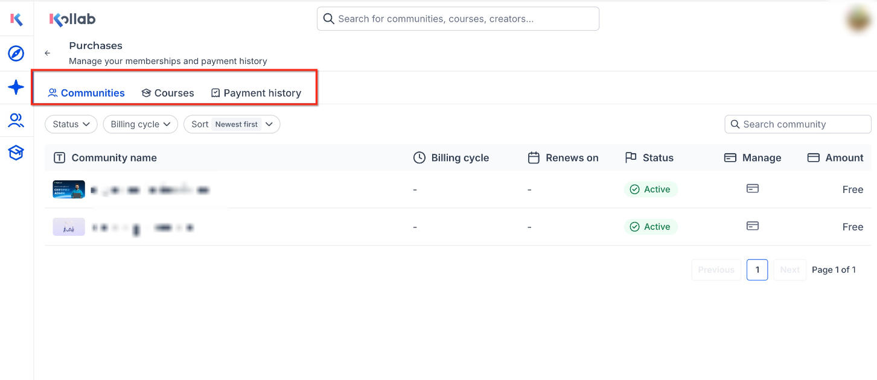
Task: Click the Next pagination button
Action: pos(789,270)
